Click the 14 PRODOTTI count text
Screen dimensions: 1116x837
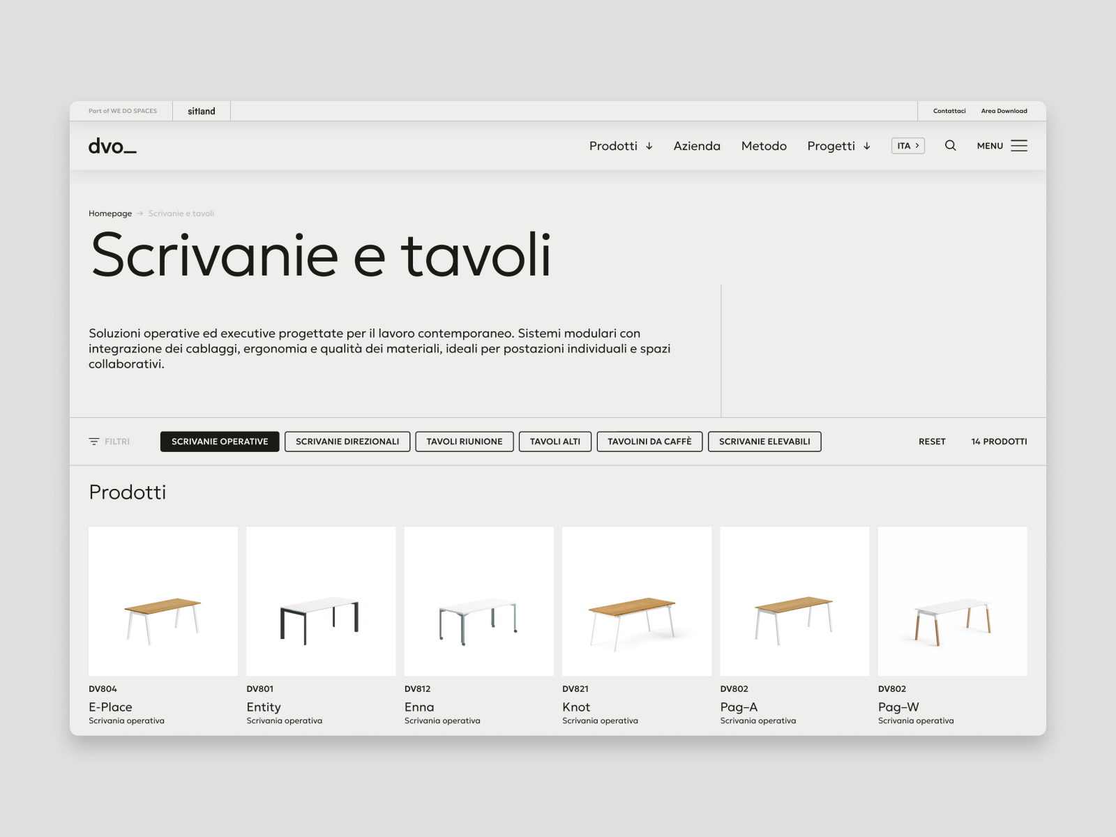pyautogui.click(x=999, y=442)
